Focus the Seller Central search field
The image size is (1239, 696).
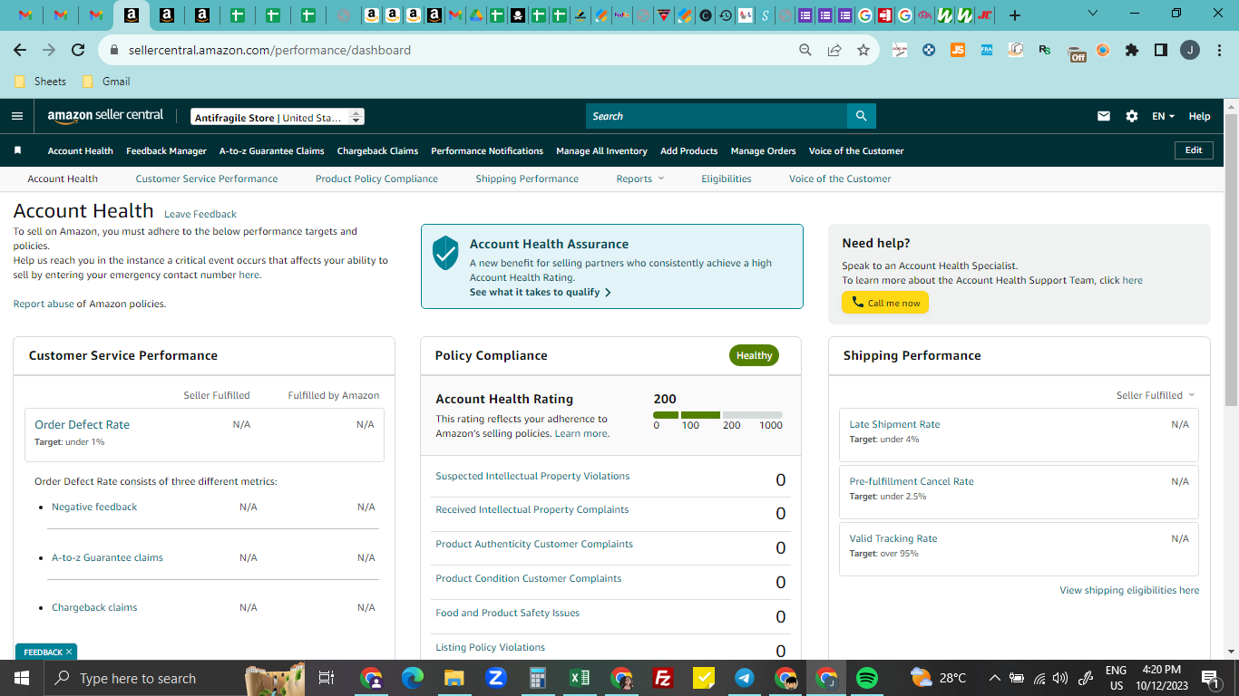717,116
